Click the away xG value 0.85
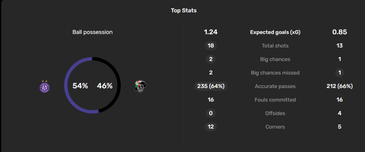 [339, 32]
